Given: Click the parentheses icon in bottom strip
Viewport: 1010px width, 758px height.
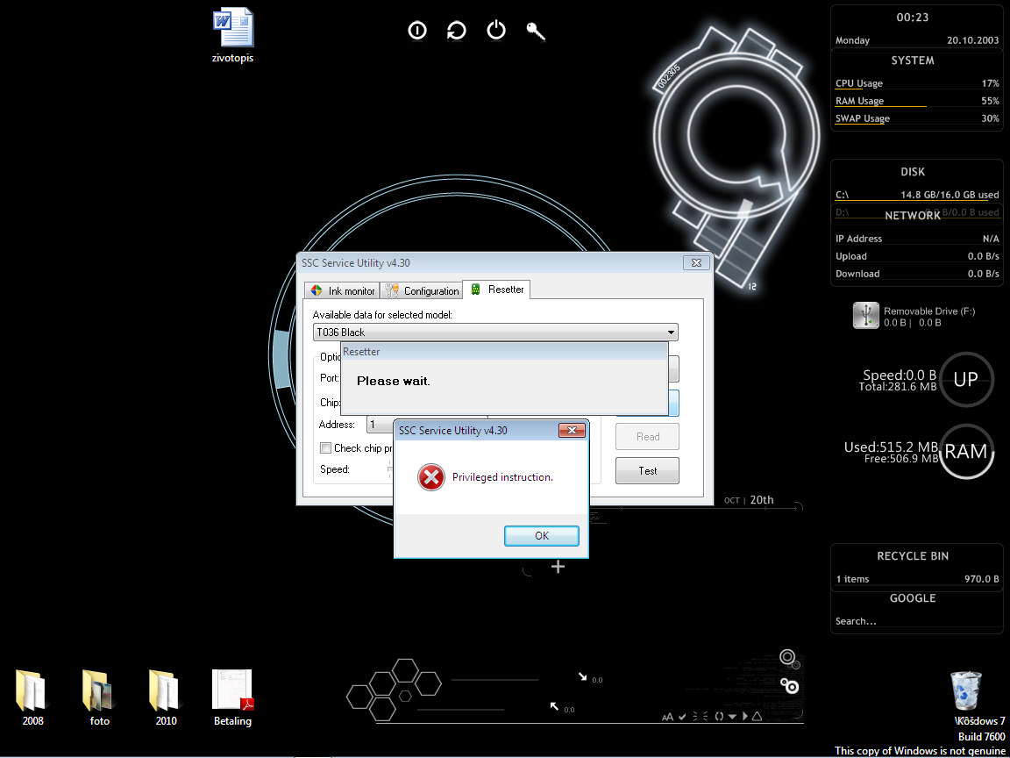Looking at the screenshot, I should pyautogui.click(x=719, y=716).
